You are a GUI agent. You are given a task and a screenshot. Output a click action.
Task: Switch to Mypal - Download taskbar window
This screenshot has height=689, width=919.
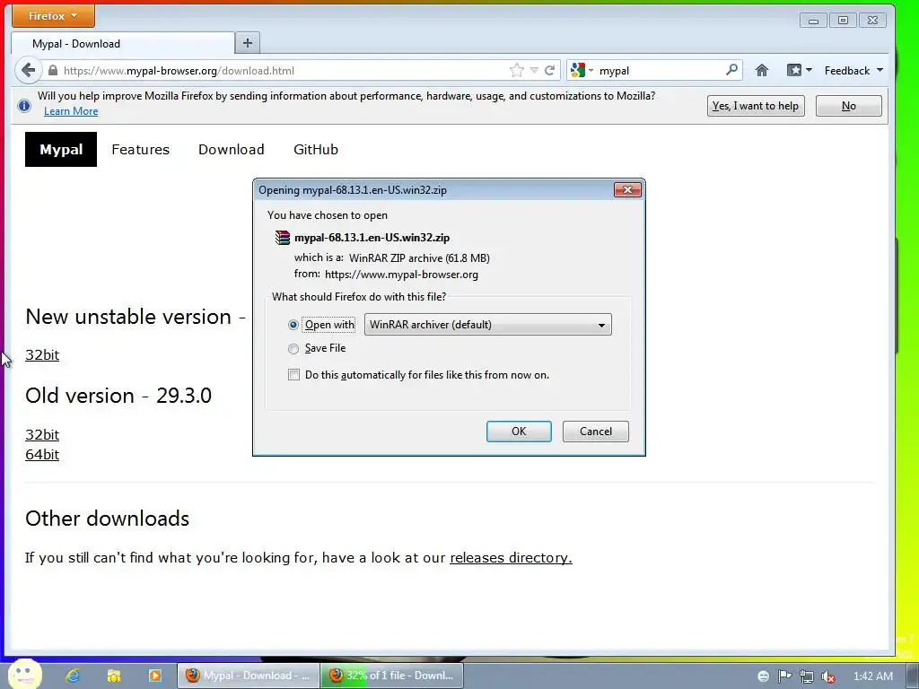click(x=249, y=676)
